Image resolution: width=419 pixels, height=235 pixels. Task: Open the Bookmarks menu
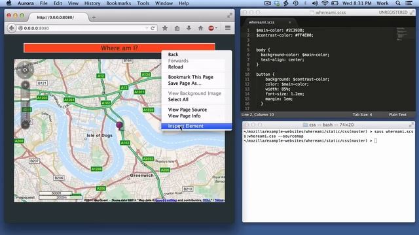tap(118, 3)
